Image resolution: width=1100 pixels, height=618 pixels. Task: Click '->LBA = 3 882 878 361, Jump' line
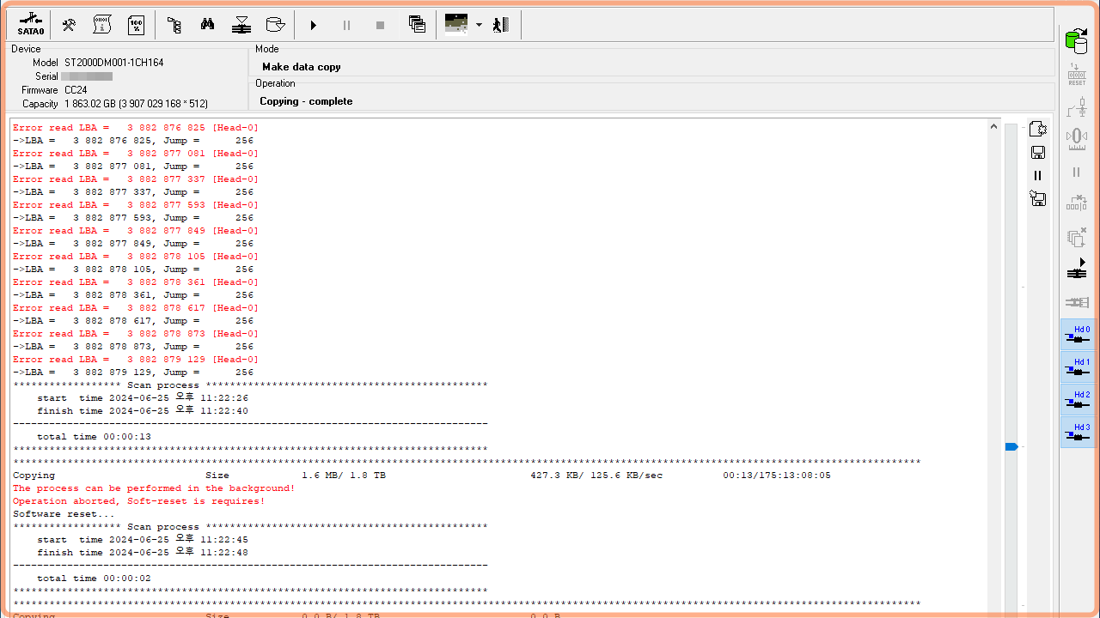pos(133,295)
